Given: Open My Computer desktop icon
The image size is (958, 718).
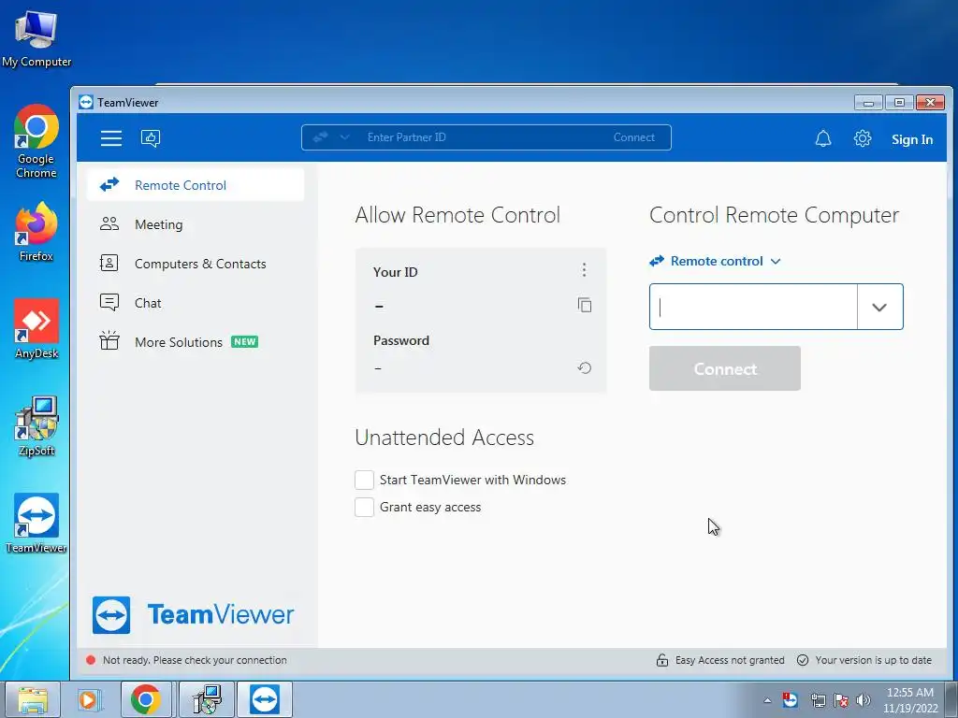Looking at the screenshot, I should (x=36, y=38).
